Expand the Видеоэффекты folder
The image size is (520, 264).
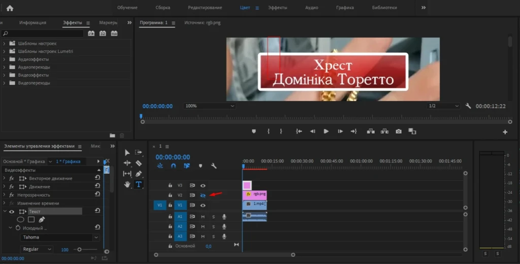tap(4, 75)
